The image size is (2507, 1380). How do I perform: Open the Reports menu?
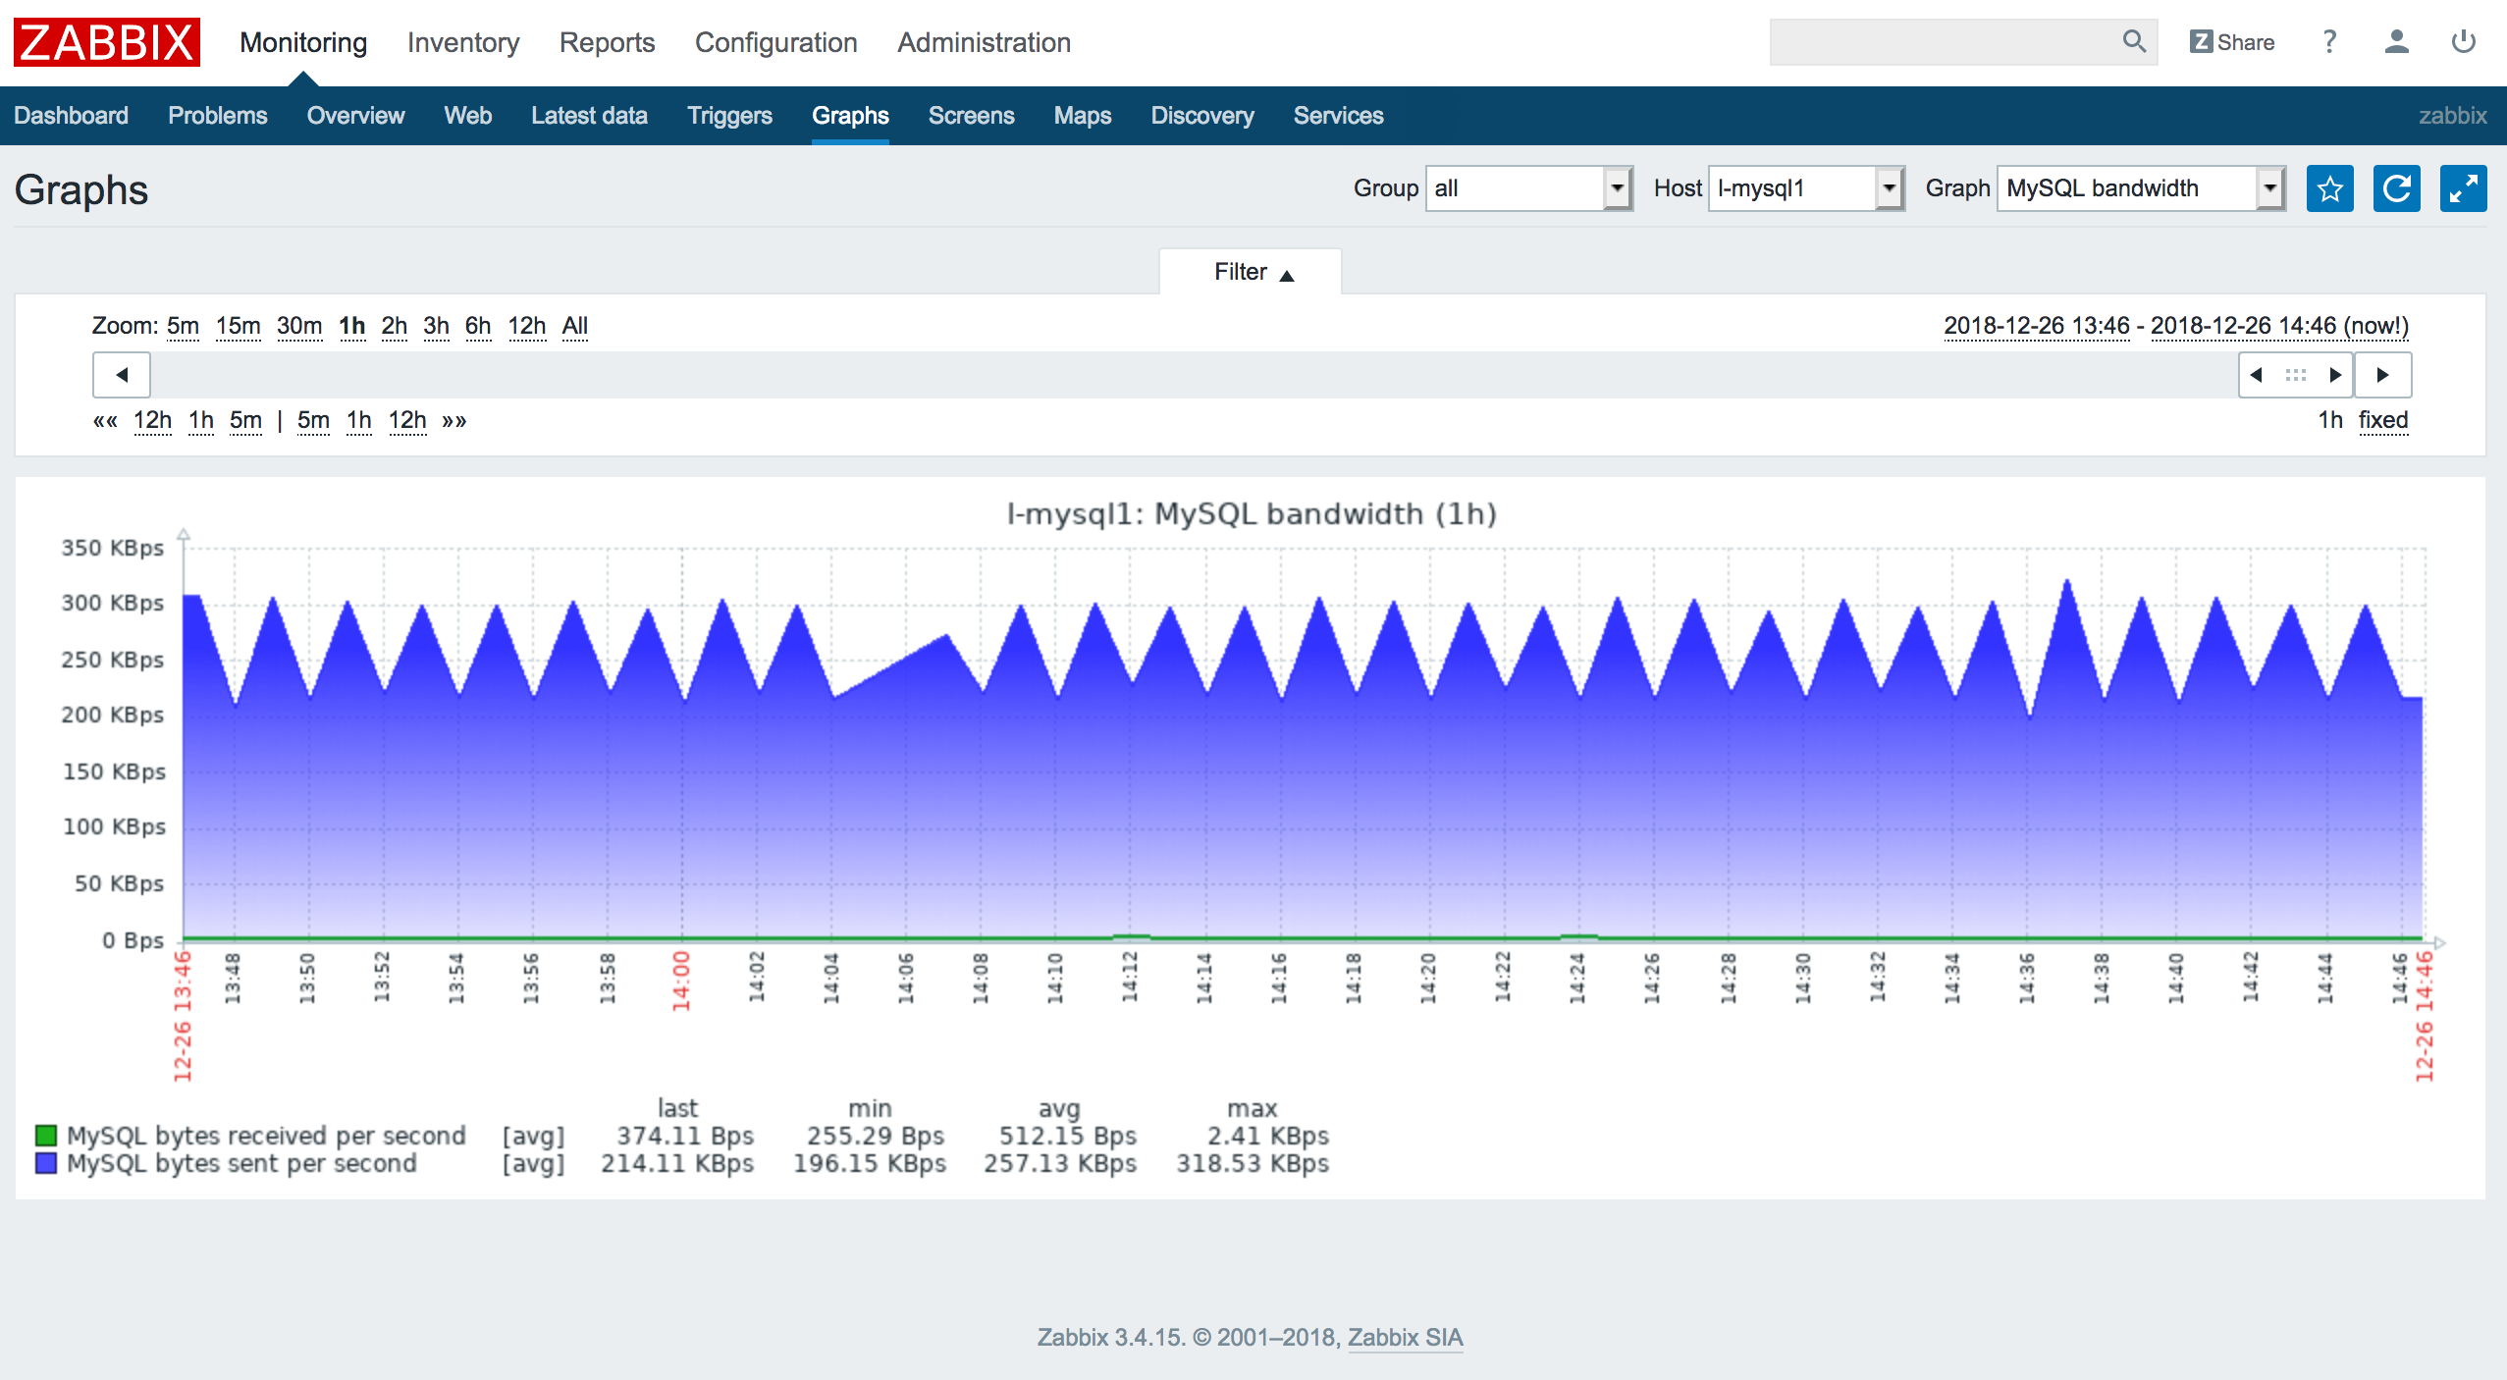(x=607, y=42)
